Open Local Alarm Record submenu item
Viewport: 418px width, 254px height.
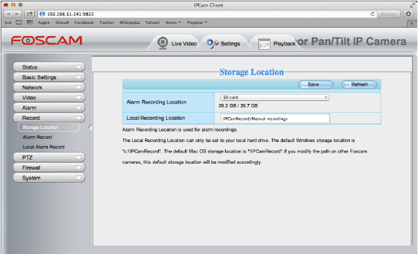[43, 147]
